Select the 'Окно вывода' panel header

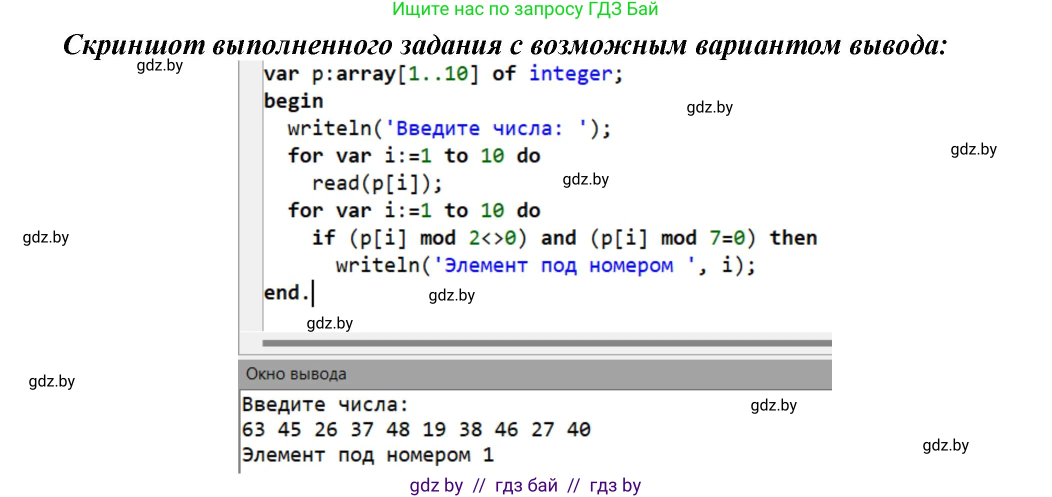(296, 374)
